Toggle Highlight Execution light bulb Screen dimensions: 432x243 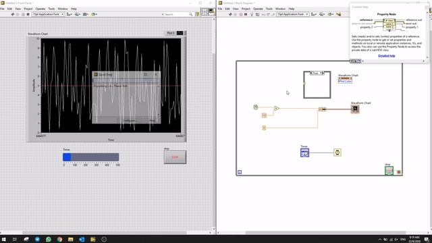(252, 14)
